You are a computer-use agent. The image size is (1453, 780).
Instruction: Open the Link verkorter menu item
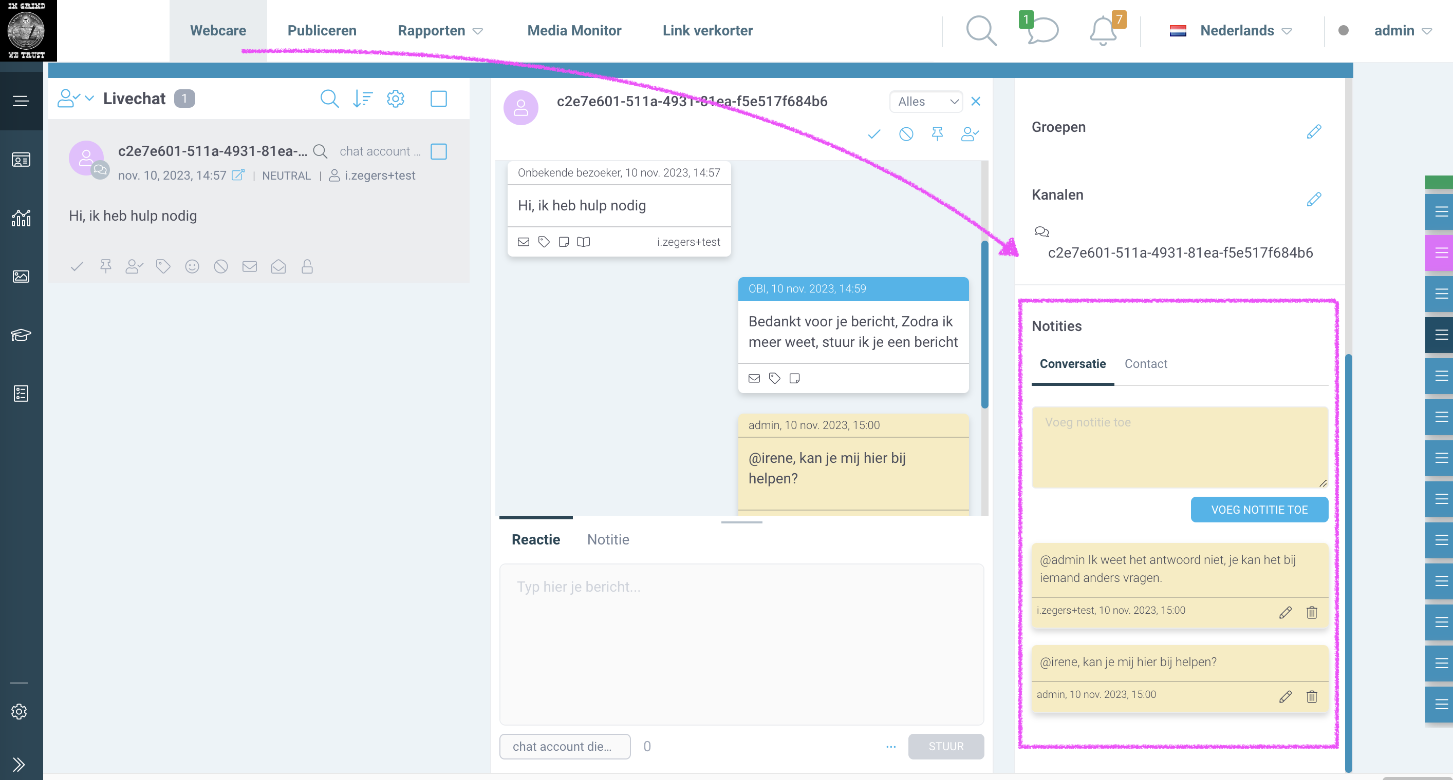click(707, 30)
